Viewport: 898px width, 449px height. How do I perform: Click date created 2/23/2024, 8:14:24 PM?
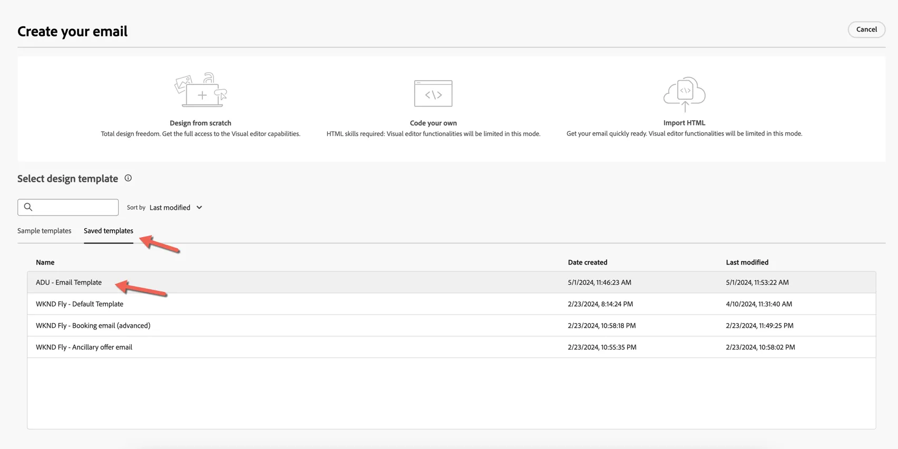600,304
